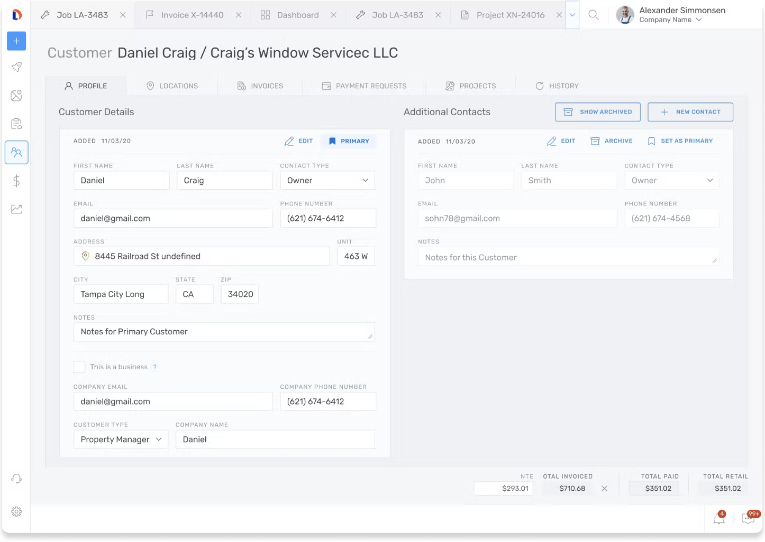765x542 pixels.
Task: Check the This is a business checkbox
Action: coord(79,367)
